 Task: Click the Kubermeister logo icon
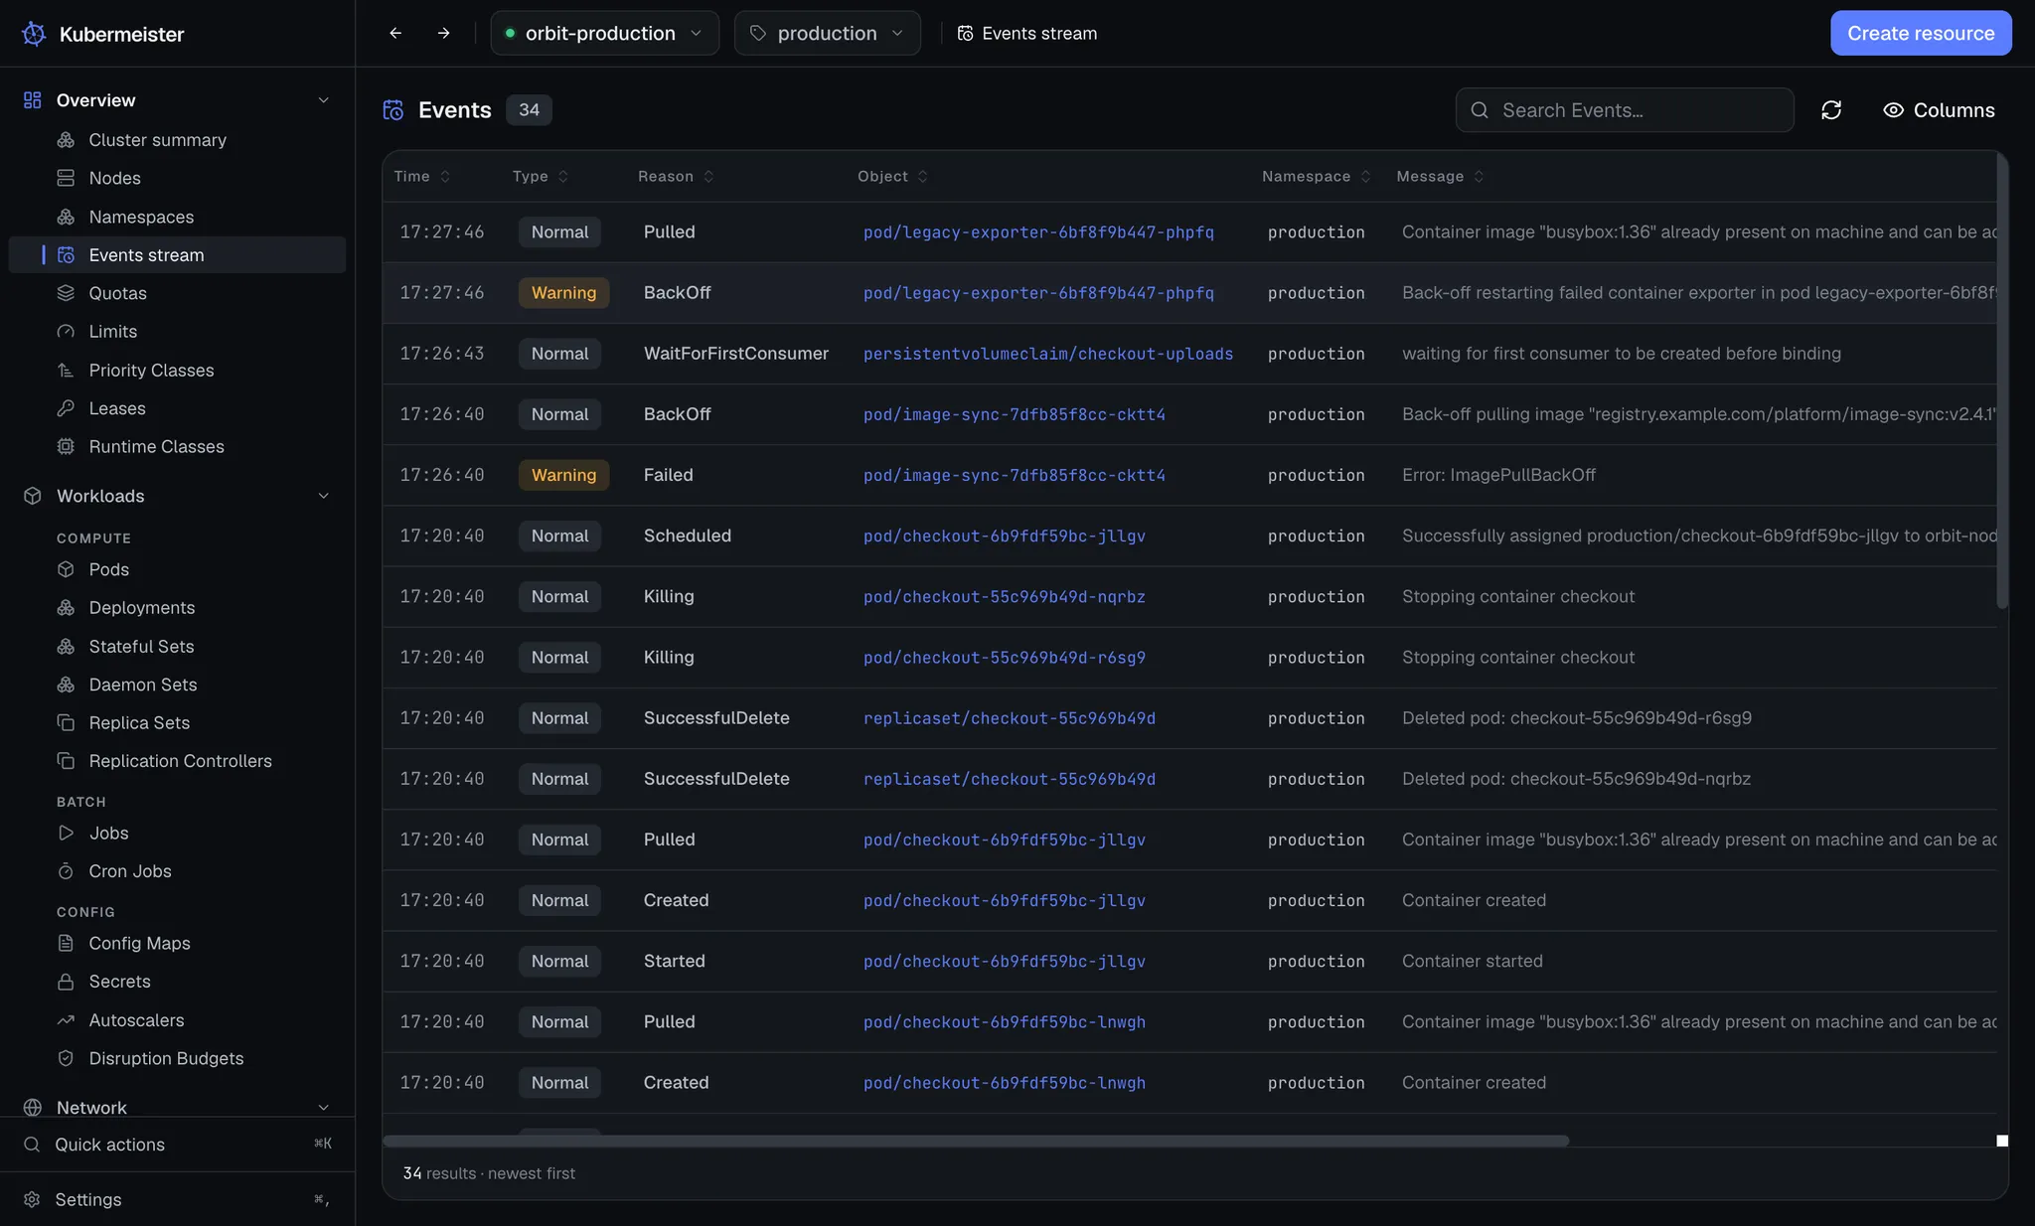[x=34, y=34]
